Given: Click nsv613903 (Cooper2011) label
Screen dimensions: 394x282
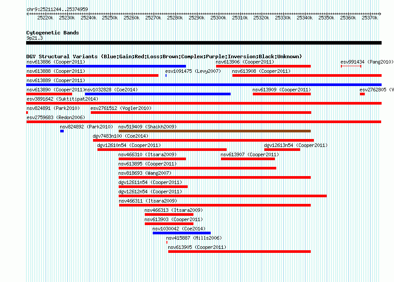Looking at the screenshot, I should [174, 219].
